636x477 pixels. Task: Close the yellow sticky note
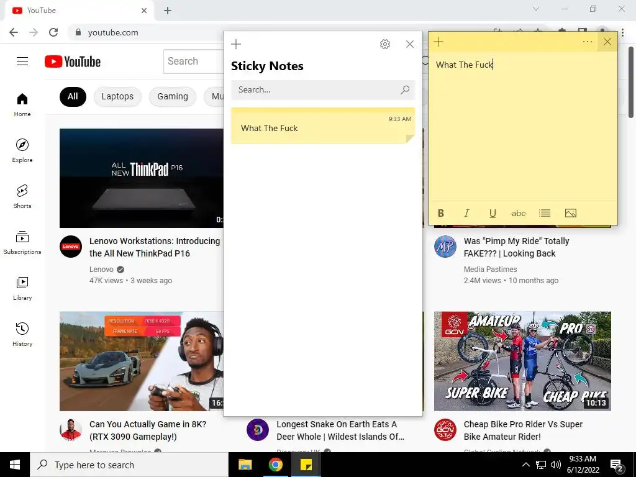[607, 42]
